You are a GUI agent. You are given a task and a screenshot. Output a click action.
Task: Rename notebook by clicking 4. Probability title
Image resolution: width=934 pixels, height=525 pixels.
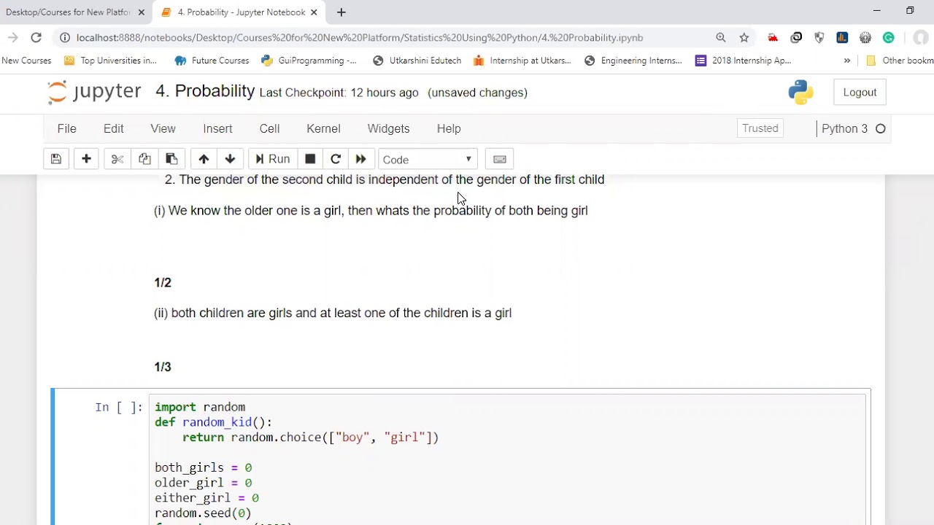pyautogui.click(x=205, y=91)
